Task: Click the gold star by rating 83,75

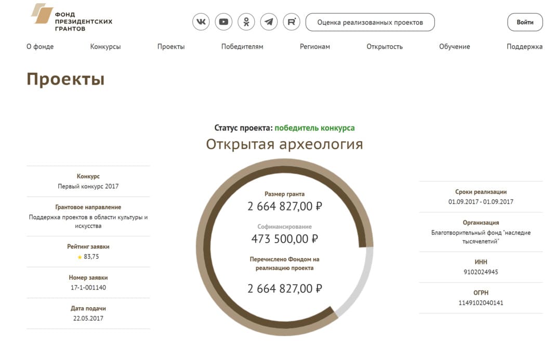Action: [x=80, y=257]
